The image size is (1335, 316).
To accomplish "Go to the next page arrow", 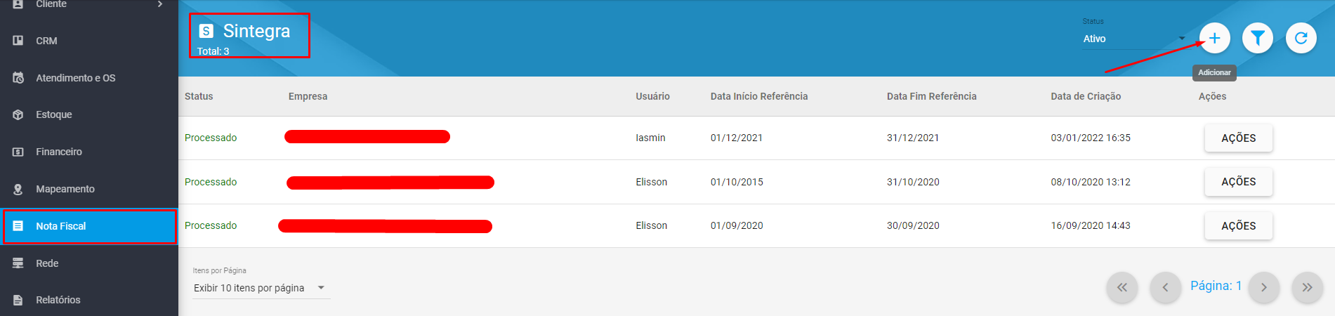I will point(1263,287).
